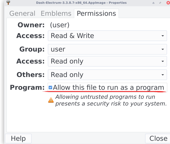The image size is (170, 144).
Task: Click the (user) owner name value
Action: (60, 25)
